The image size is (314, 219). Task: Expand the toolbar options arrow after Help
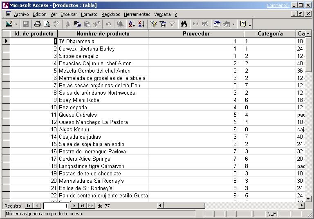pyautogui.click(x=250, y=25)
